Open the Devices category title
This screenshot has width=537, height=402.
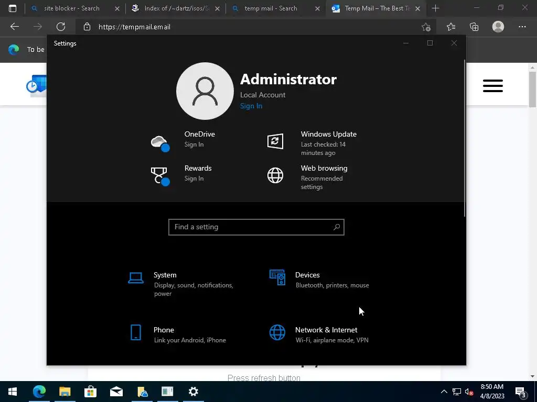[307, 275]
